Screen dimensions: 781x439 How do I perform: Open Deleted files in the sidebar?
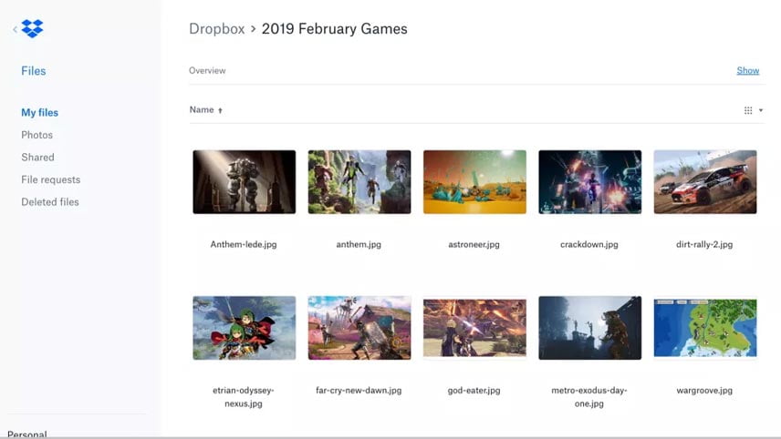tap(50, 202)
